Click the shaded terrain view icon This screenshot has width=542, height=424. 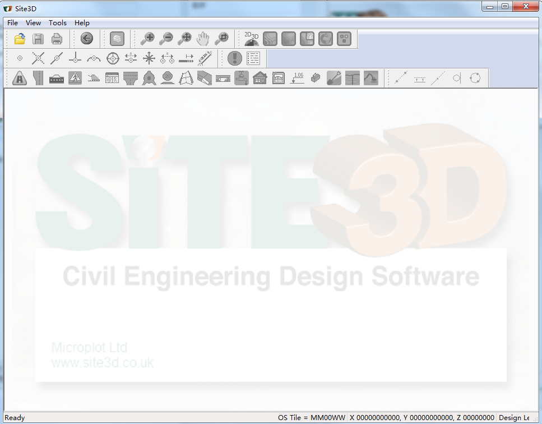[289, 38]
